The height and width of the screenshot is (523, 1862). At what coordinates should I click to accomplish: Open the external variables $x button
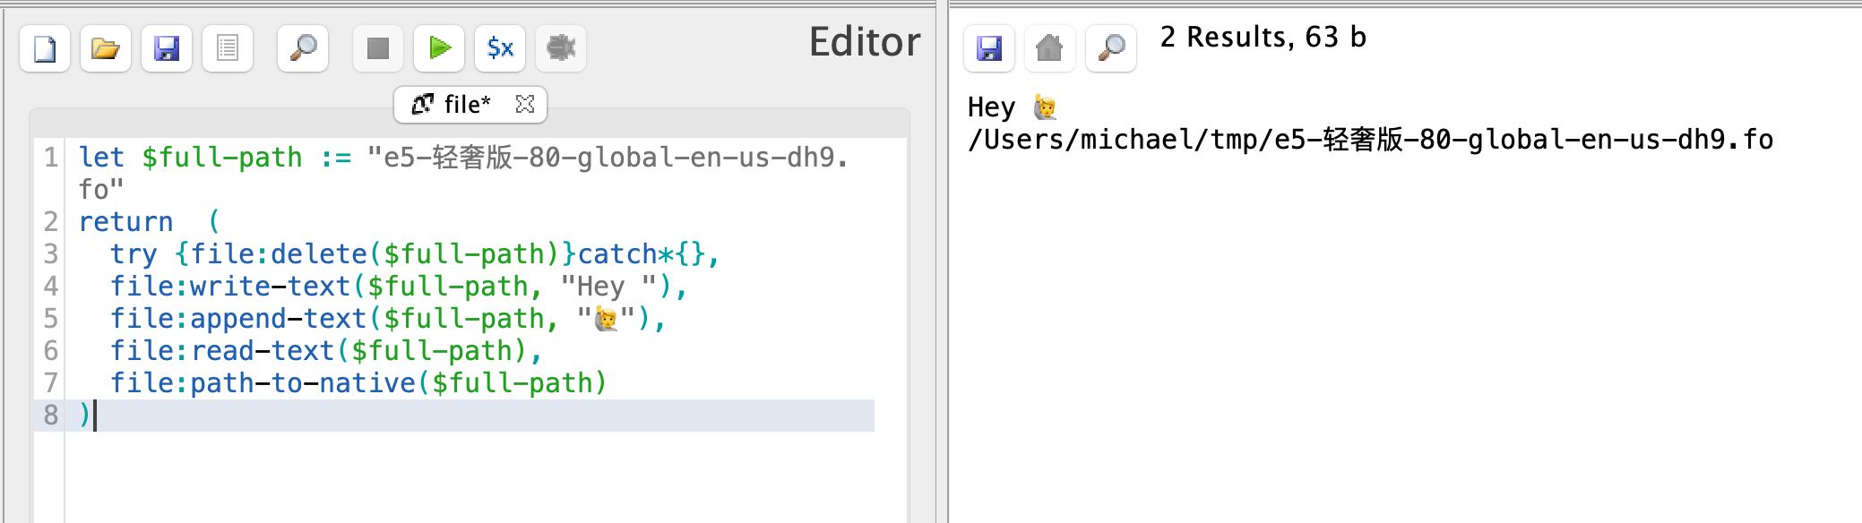[x=500, y=48]
